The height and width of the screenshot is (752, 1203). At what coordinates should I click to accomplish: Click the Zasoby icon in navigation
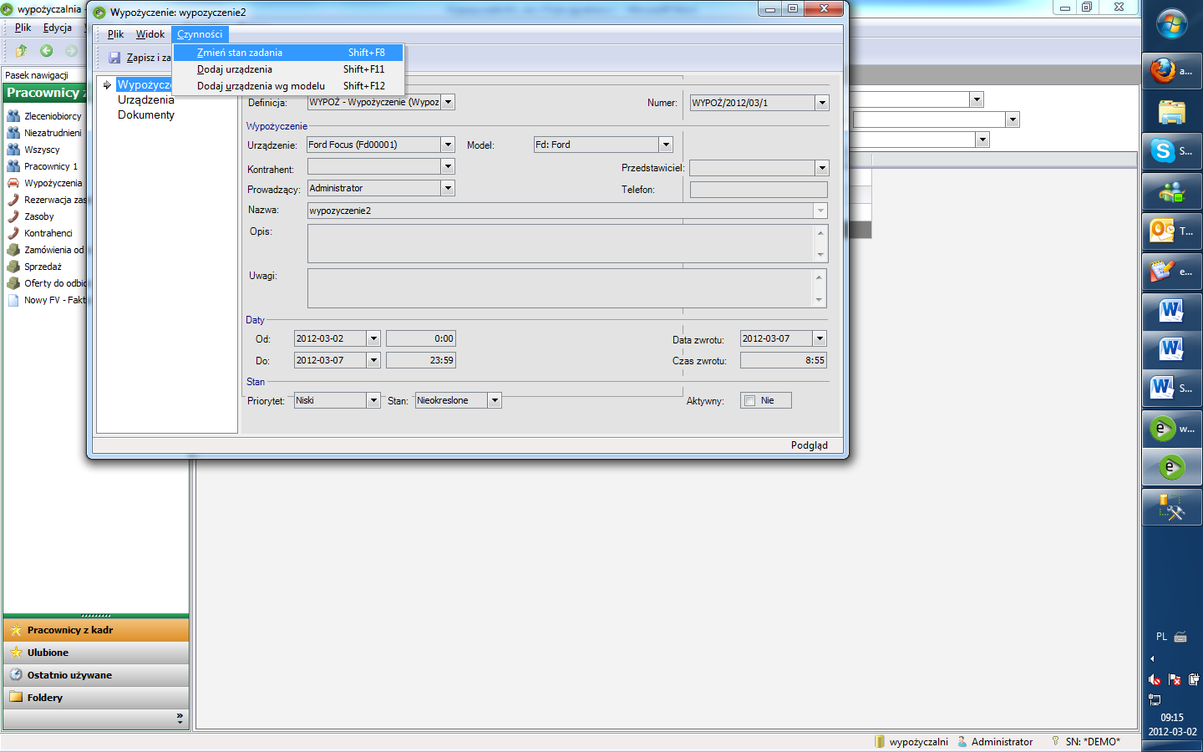click(x=13, y=216)
